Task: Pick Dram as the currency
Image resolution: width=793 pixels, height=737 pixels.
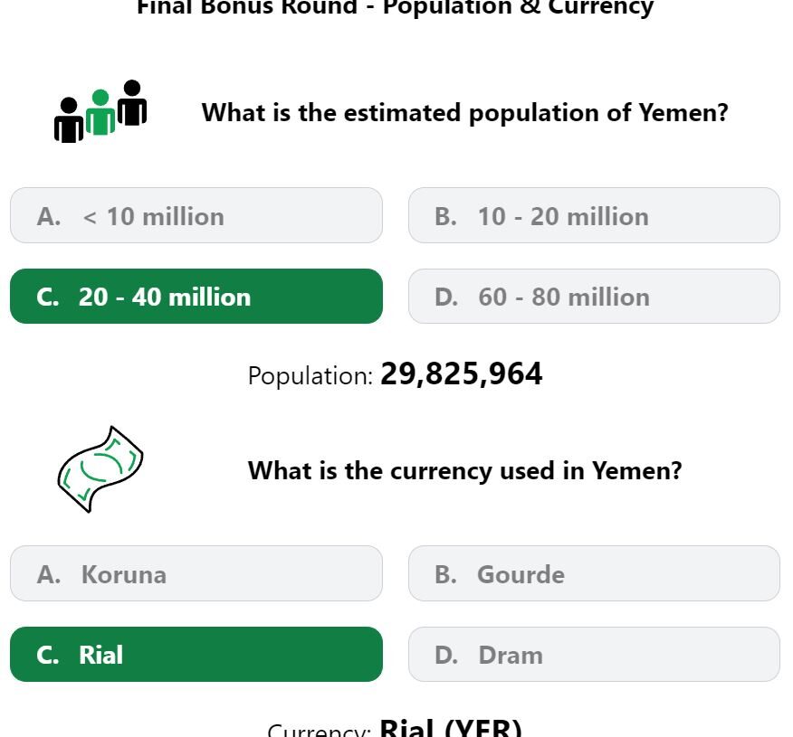Action: pos(594,654)
